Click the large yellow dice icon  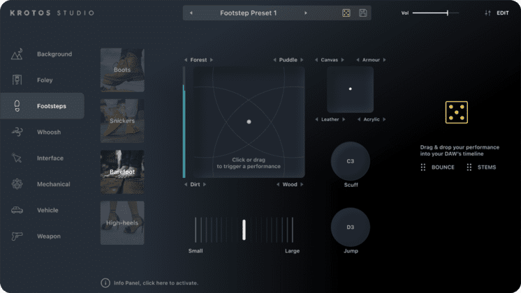pyautogui.click(x=456, y=112)
